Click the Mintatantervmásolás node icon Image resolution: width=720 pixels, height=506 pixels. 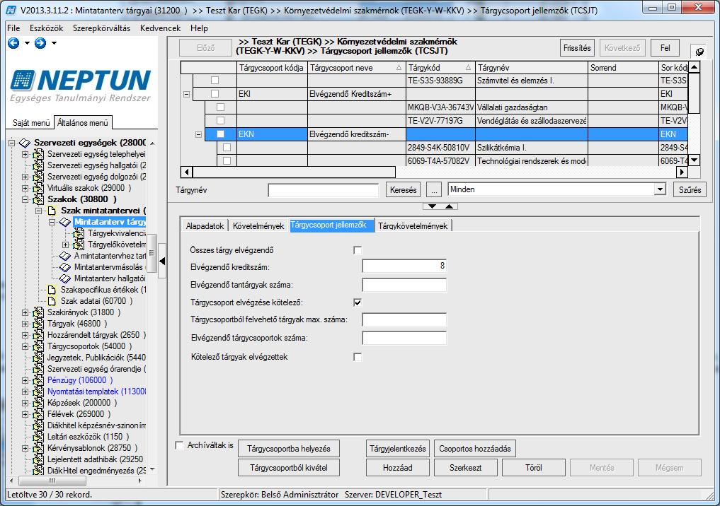pyautogui.click(x=65, y=267)
